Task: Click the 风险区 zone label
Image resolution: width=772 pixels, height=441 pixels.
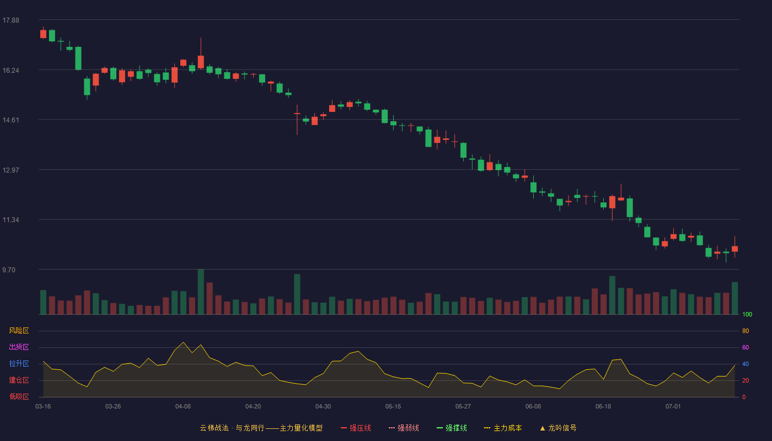Action: 19,331
